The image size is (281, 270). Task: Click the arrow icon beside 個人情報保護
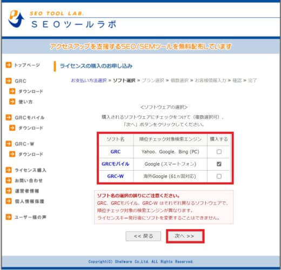[x=9, y=201]
